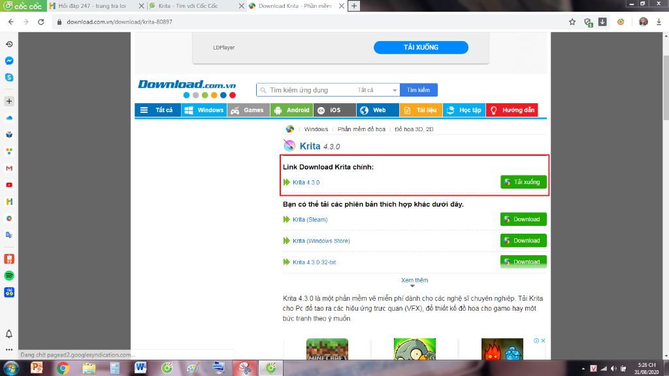Expand the Tất cả search filter dropdown
Screen dimensions: 669x376
tap(377, 90)
